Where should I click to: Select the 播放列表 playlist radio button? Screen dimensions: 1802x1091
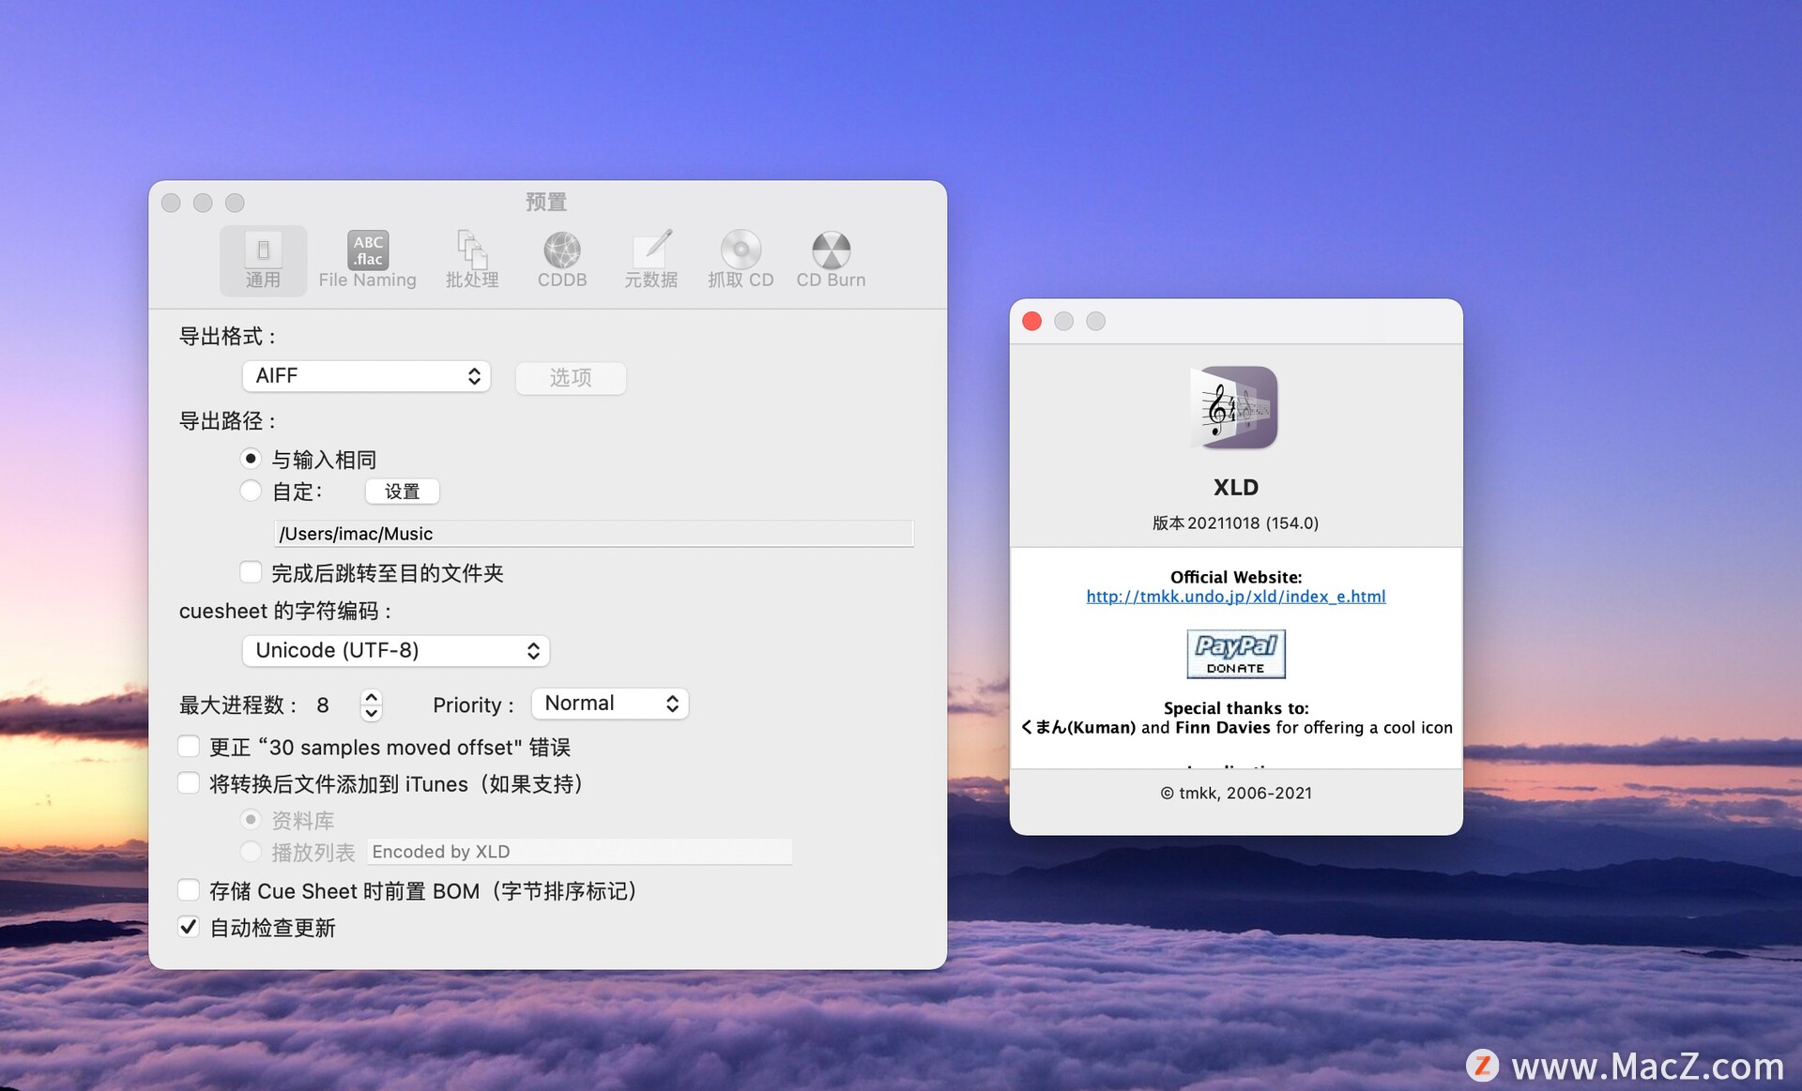[x=251, y=852]
